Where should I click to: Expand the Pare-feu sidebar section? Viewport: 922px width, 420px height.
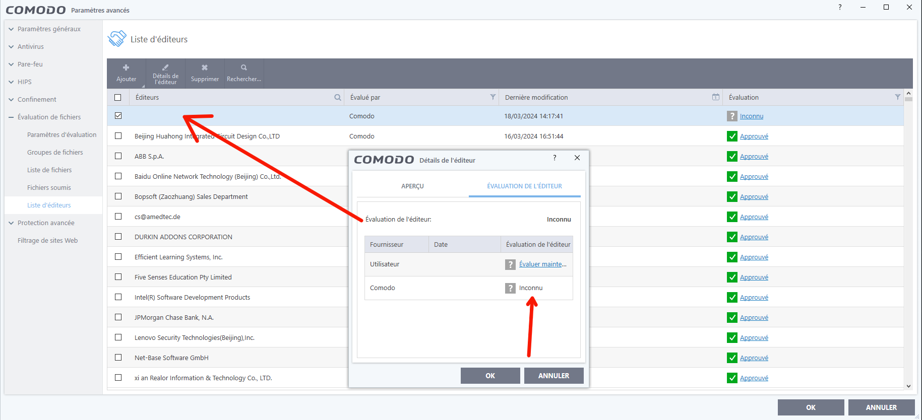[x=11, y=64]
